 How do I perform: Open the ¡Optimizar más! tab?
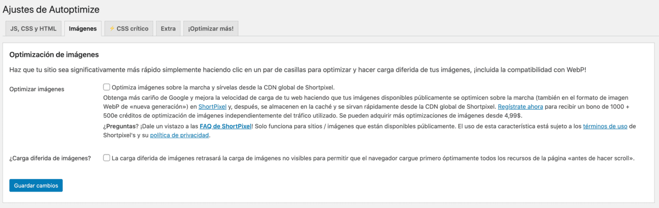click(x=211, y=29)
